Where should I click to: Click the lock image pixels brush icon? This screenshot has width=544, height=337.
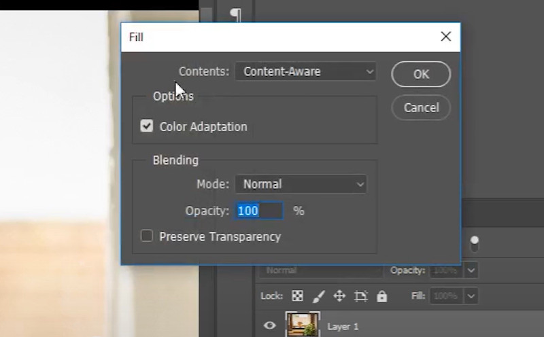(x=318, y=296)
